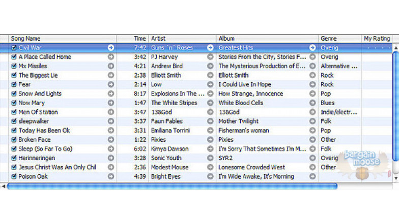The height and width of the screenshot is (224, 399).
Task: Set rating dots for Civil War row
Action: pyautogui.click(x=379, y=48)
